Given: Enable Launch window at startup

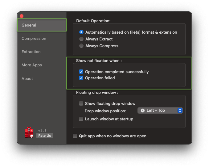Looking at the screenshot, I should [x=81, y=119].
